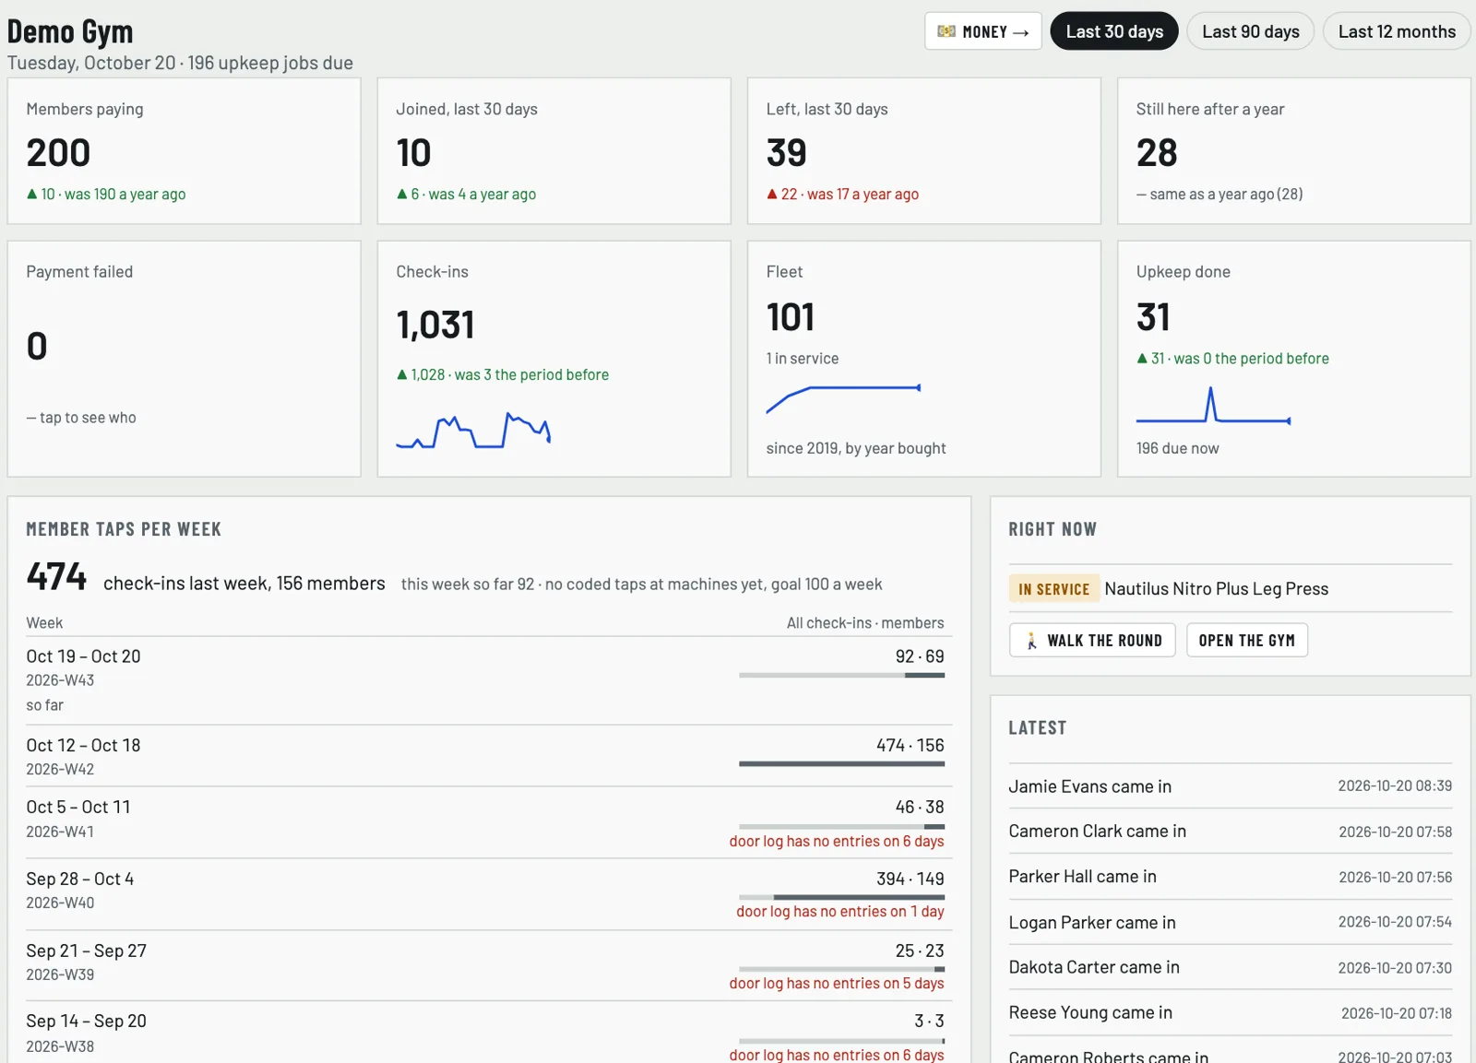Open the Members paying card
This screenshot has width=1476, height=1063.
pos(184,151)
